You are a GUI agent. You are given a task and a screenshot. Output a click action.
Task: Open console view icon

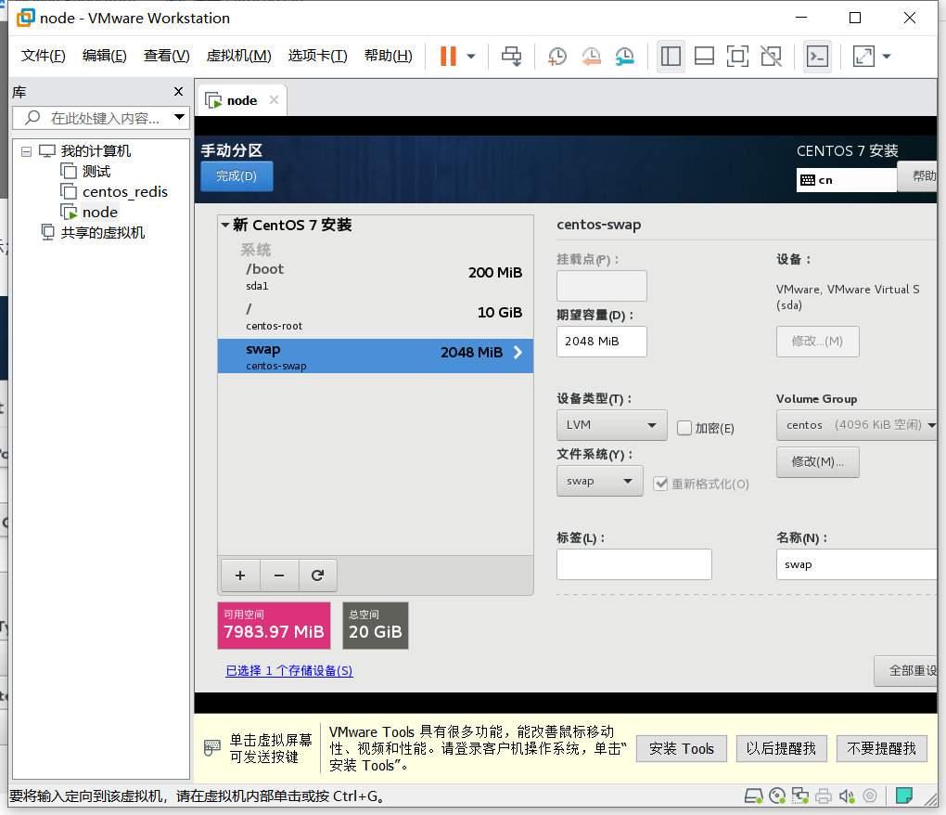817,56
